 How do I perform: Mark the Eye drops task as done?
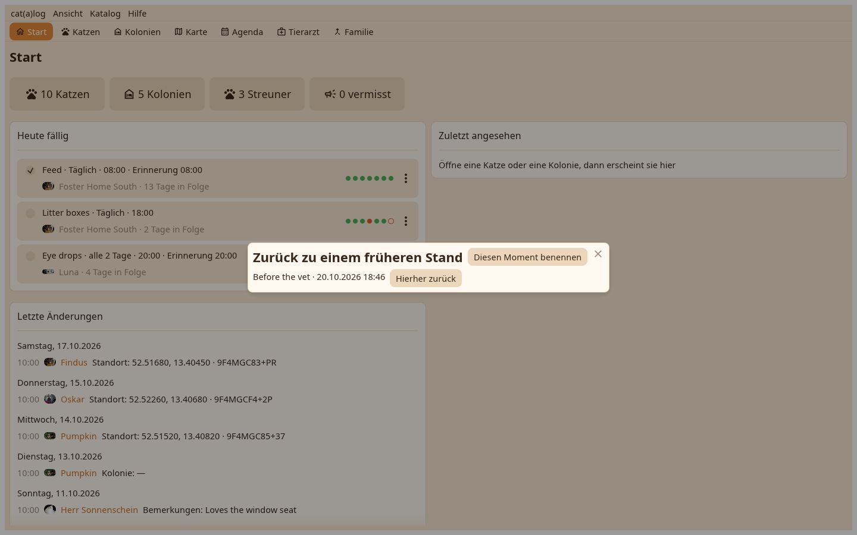click(x=30, y=256)
